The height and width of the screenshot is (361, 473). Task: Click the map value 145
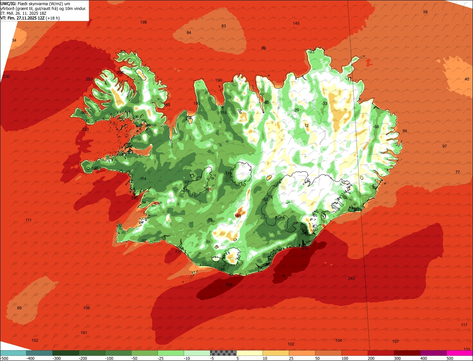click(x=296, y=24)
